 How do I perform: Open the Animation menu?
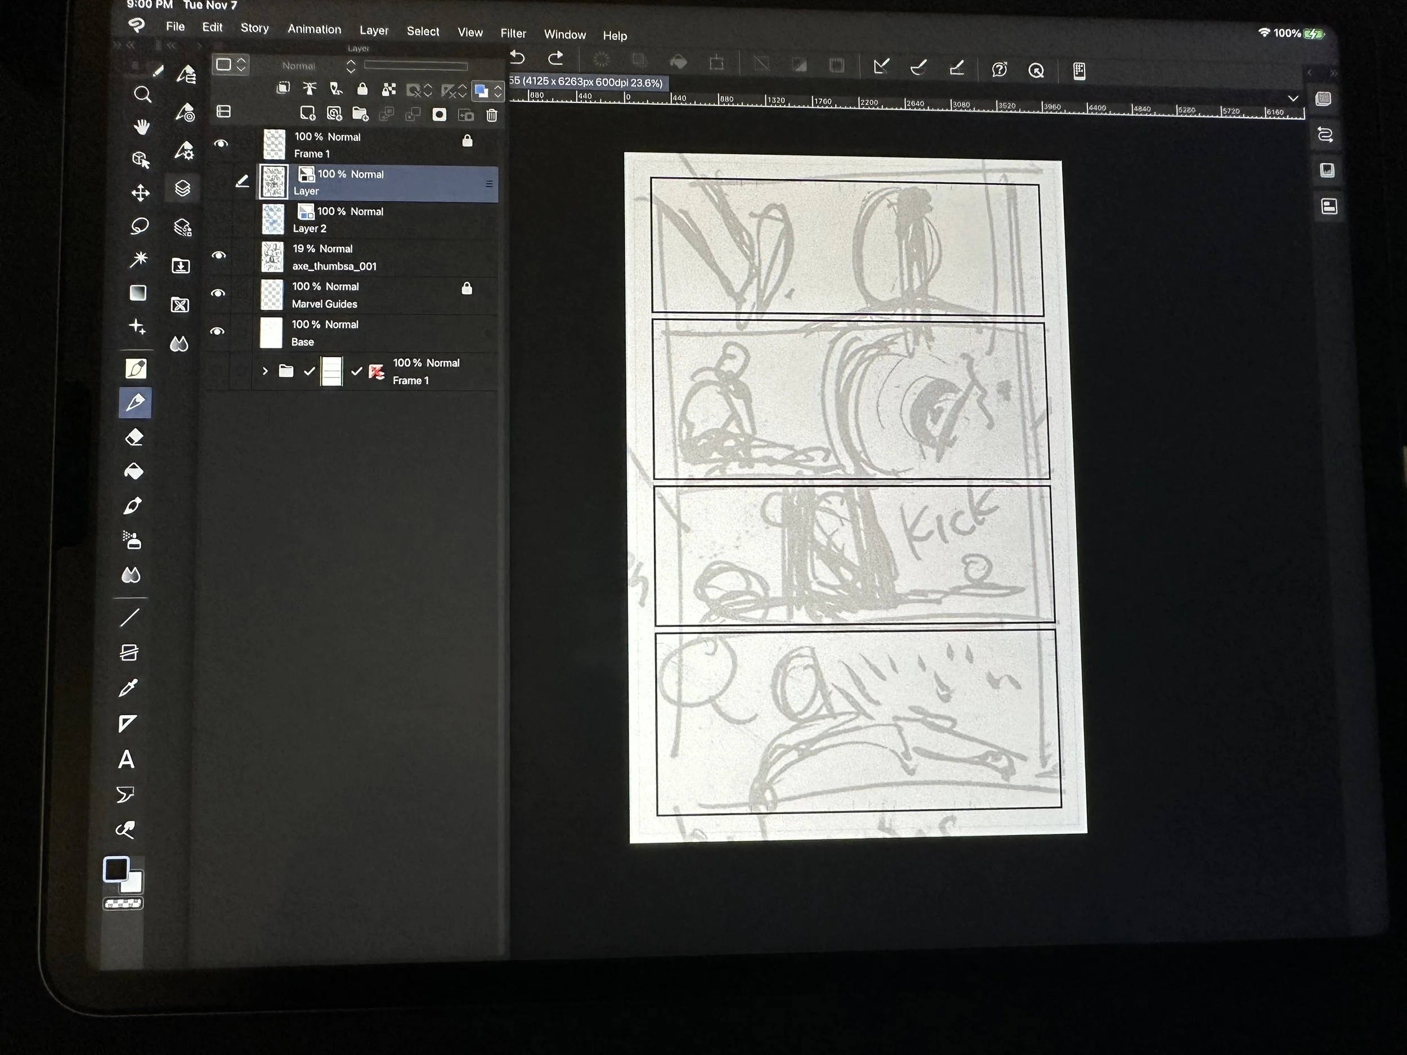click(x=314, y=29)
